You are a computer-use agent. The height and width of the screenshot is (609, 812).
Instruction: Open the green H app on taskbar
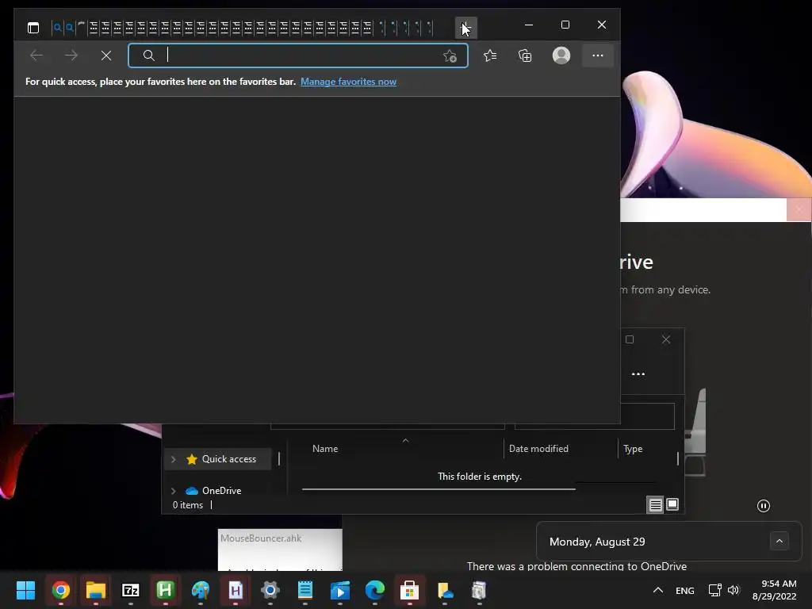(x=165, y=590)
